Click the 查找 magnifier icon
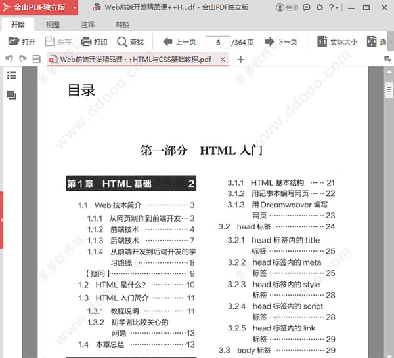394x358 pixels. click(x=122, y=42)
